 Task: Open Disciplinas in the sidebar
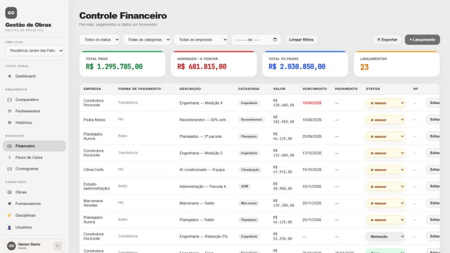click(x=34, y=215)
